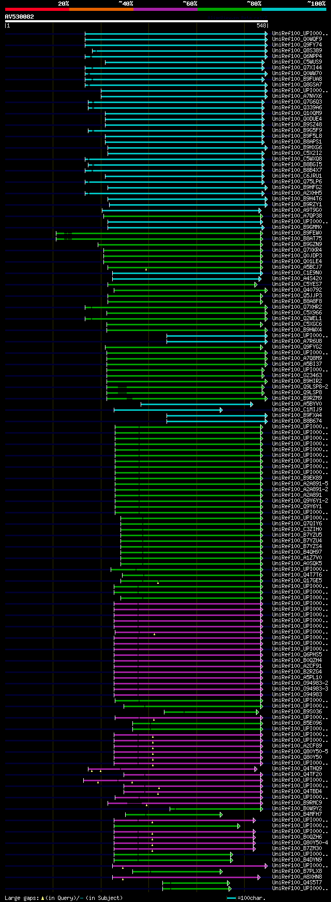
Task: Choose hit UniRef100_C5X2I2
Action: 297,153
